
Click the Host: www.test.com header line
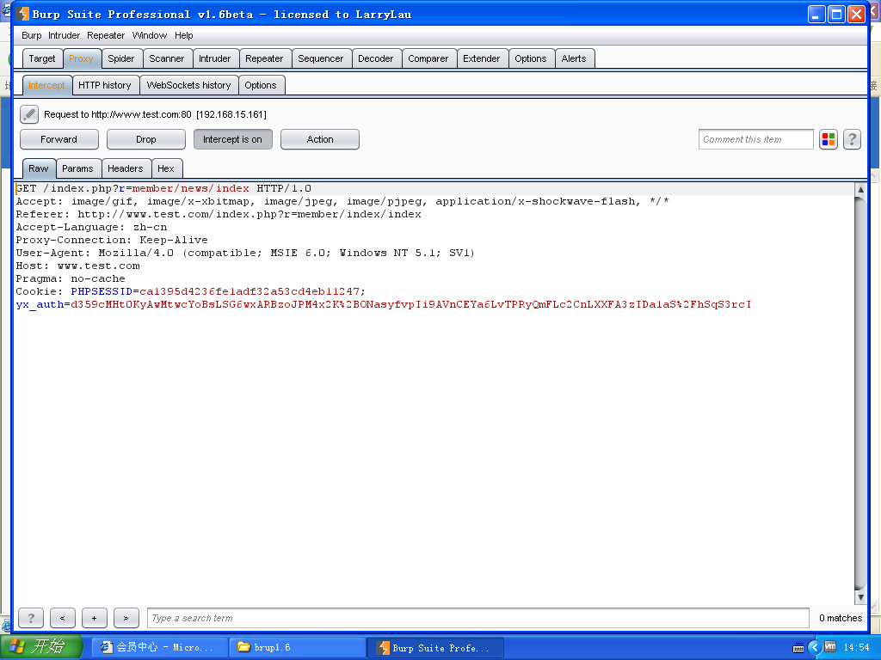pyautogui.click(x=78, y=266)
